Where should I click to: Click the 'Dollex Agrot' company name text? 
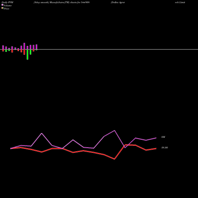click(x=118, y=2)
